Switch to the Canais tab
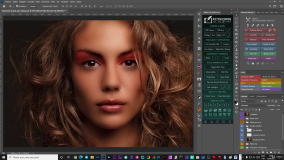The width and height of the screenshot is (284, 160). click(252, 96)
